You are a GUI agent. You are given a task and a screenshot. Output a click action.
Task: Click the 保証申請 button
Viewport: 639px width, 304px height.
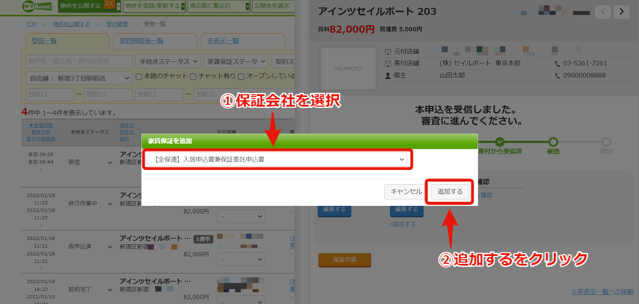pos(344,260)
